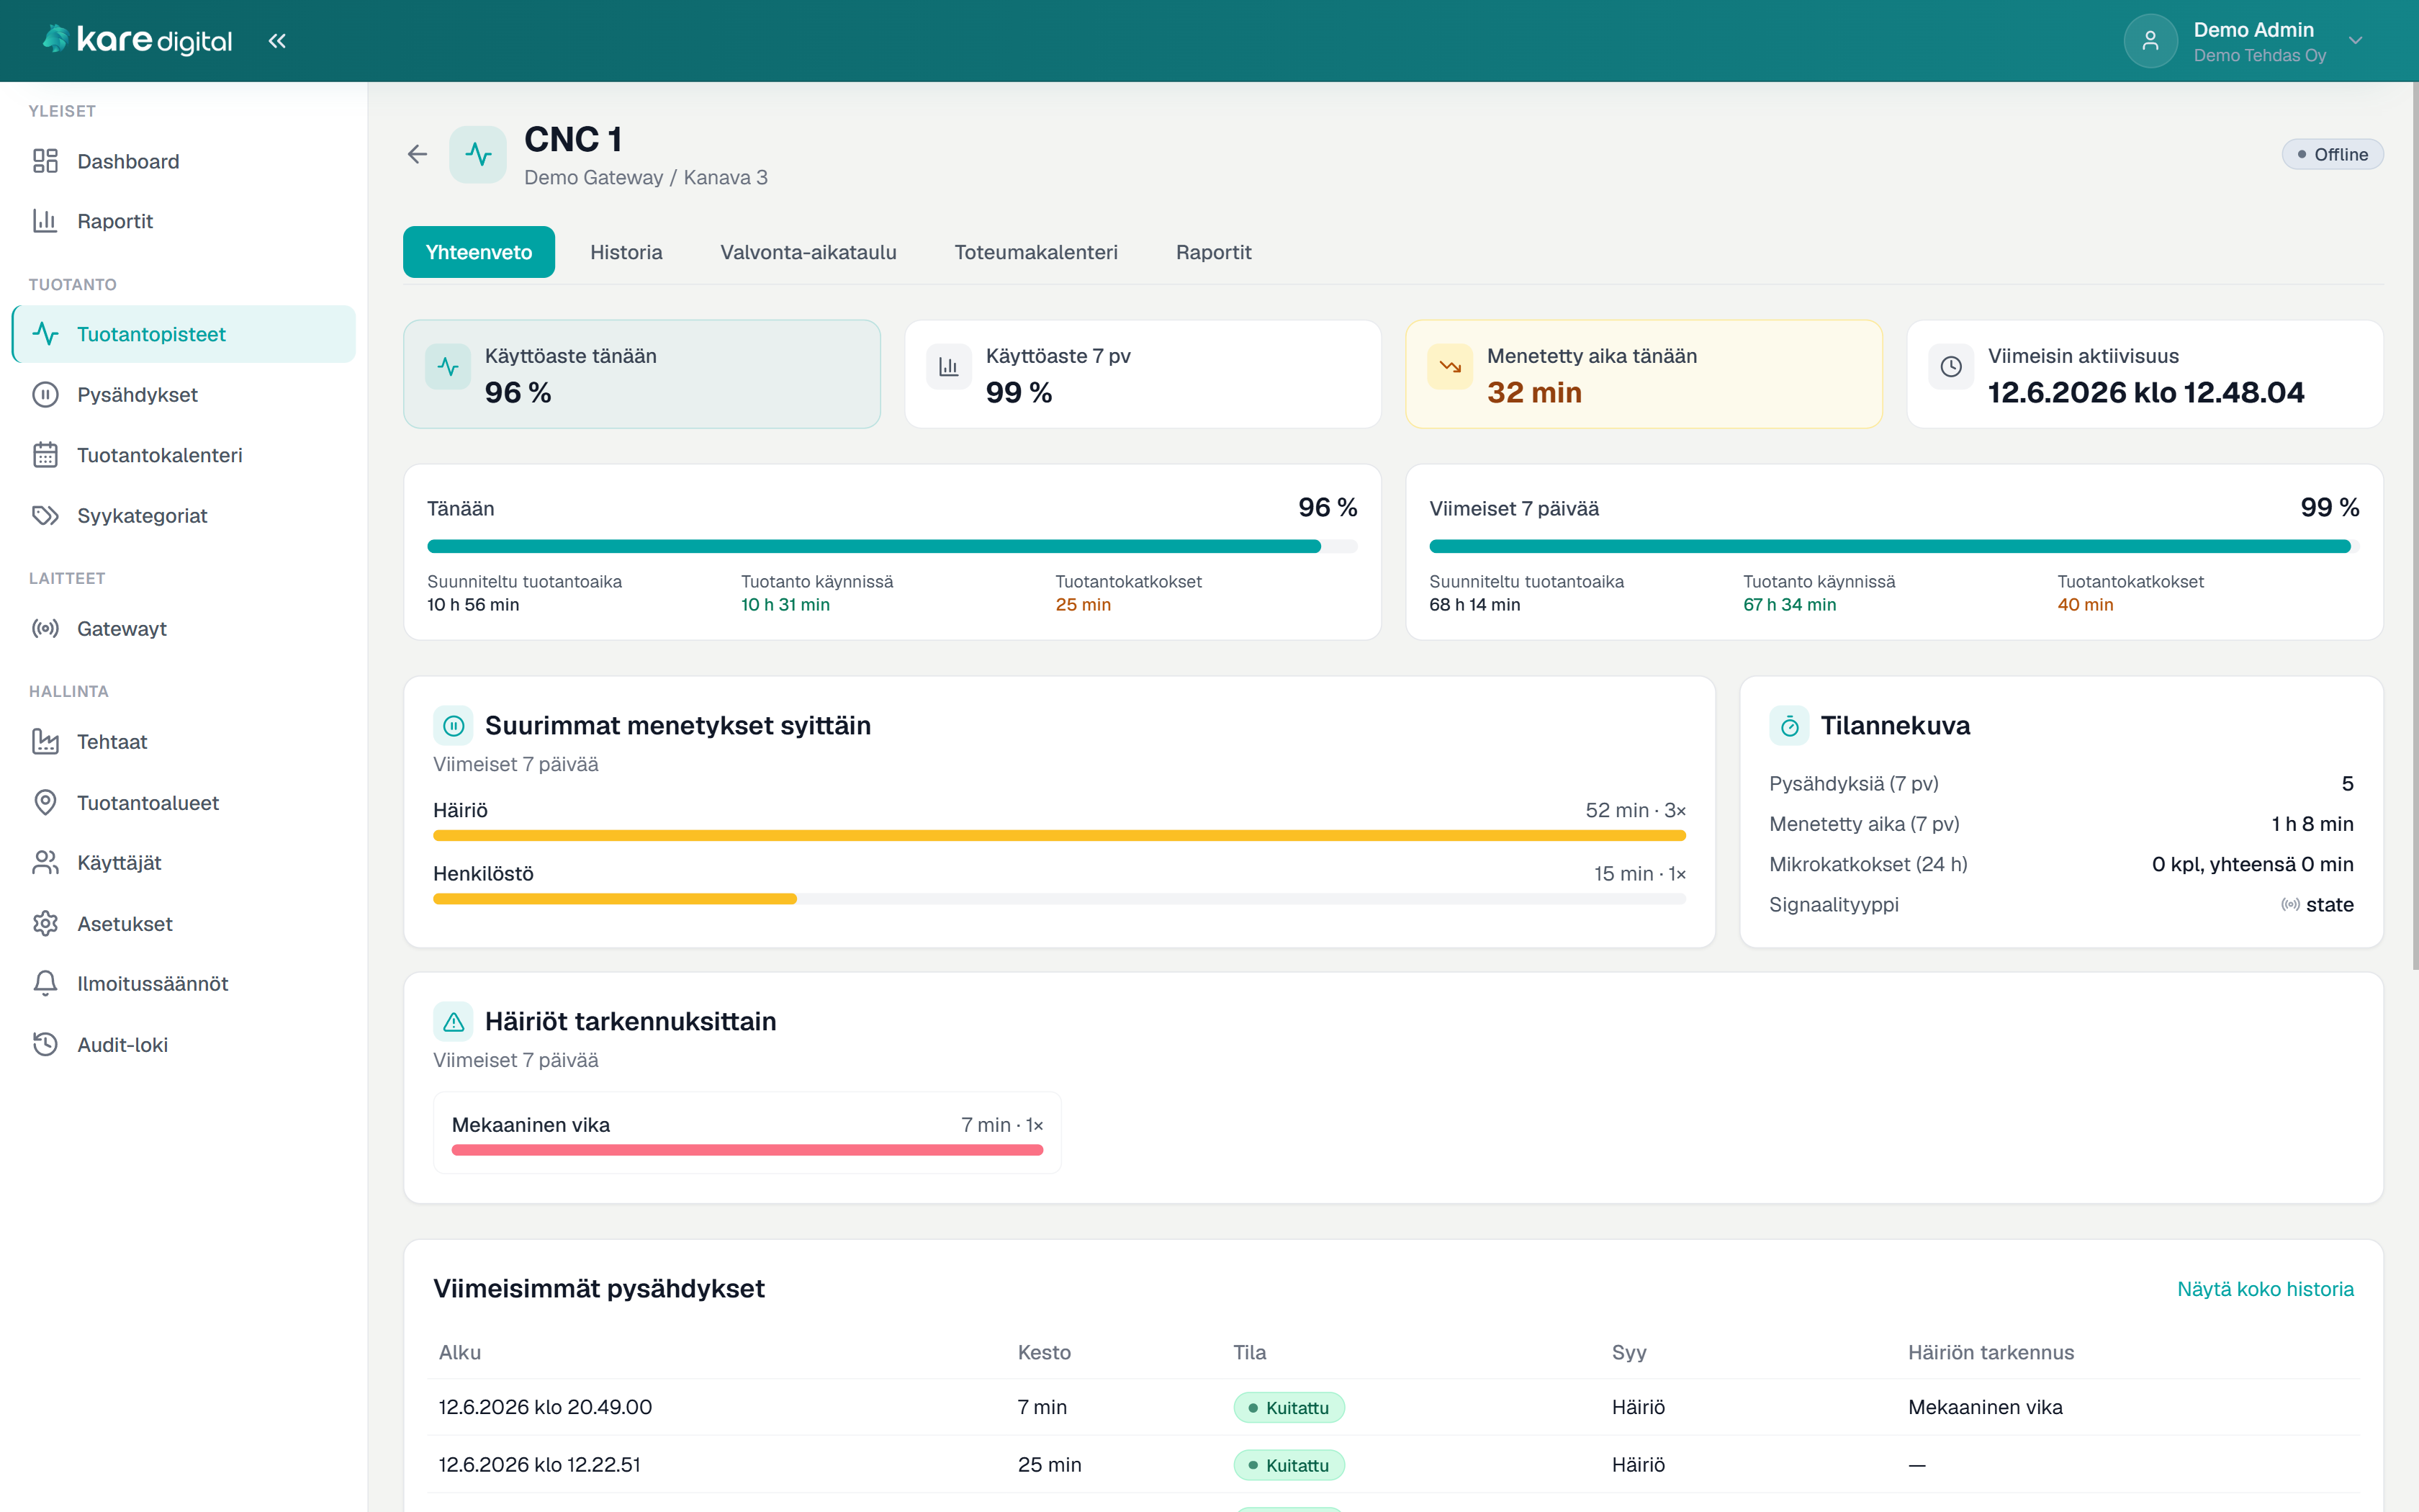2419x1512 pixels.
Task: Open Asetukset in the sidebar
Action: click(x=184, y=924)
